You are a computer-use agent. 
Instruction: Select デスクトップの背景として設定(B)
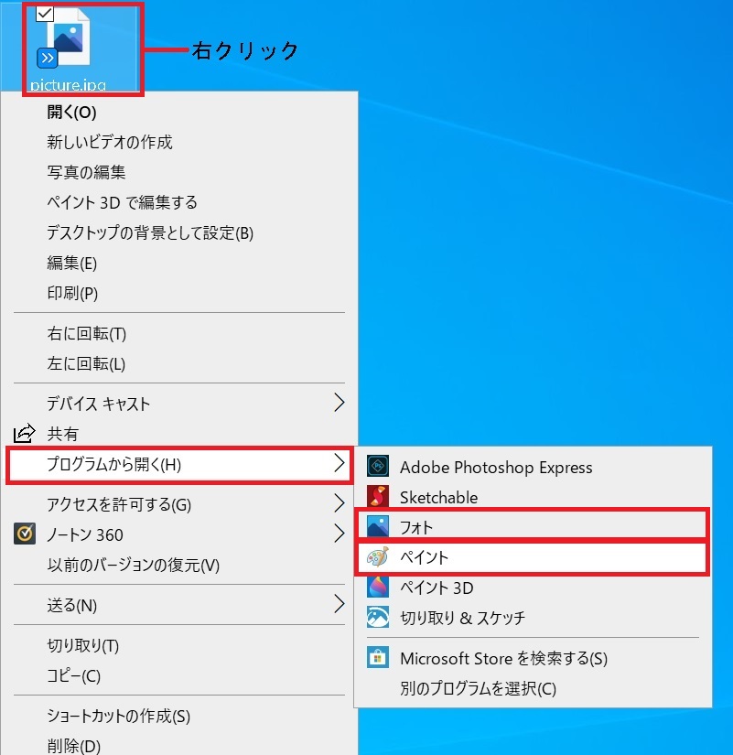(150, 232)
